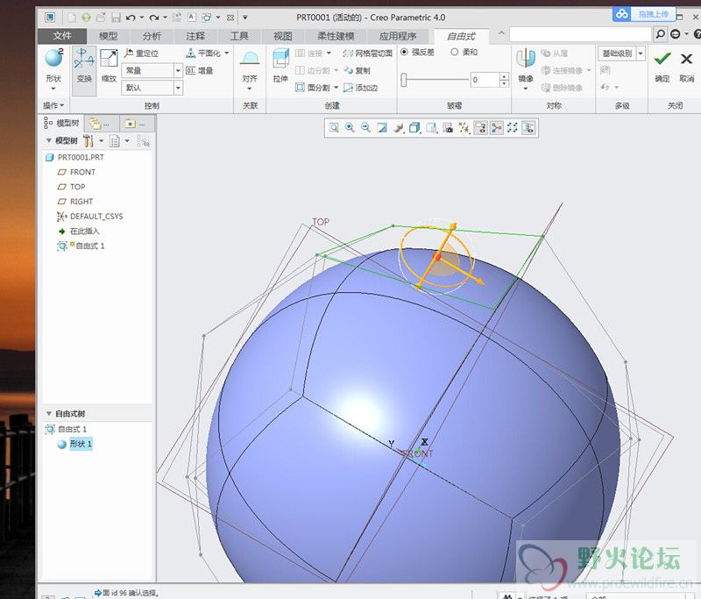
Task: Expand the 面分割 dropdown arrow
Action: tap(336, 88)
